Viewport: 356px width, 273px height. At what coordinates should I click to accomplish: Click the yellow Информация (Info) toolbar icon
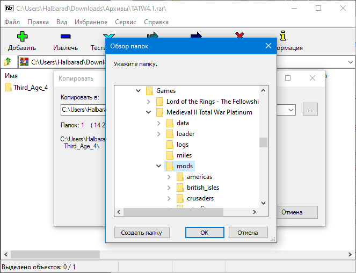[283, 36]
